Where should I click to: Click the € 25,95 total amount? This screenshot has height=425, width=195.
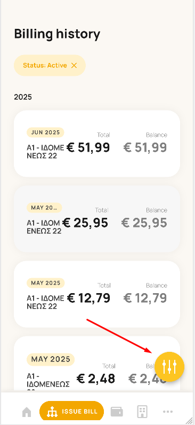click(x=85, y=223)
